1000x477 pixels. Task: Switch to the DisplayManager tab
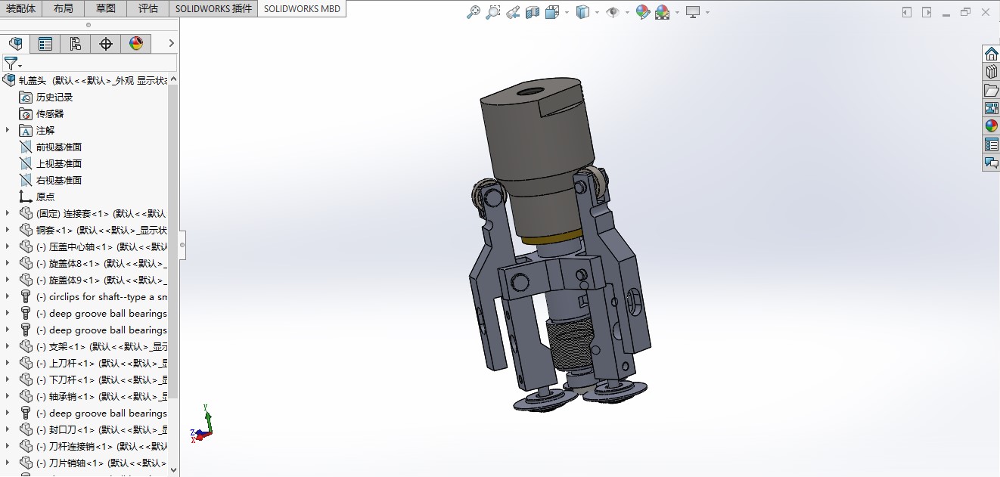tap(136, 44)
